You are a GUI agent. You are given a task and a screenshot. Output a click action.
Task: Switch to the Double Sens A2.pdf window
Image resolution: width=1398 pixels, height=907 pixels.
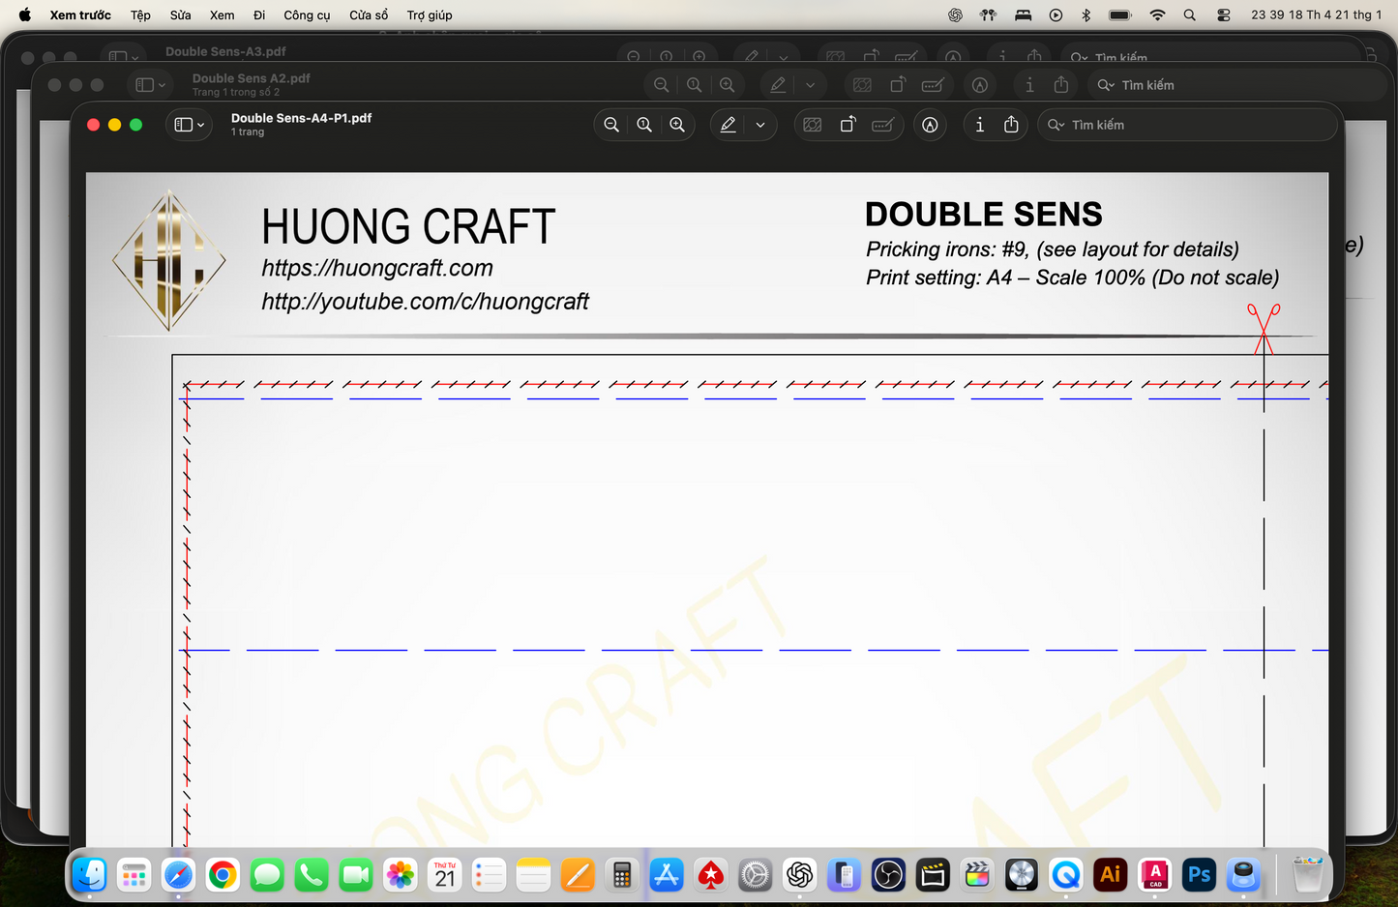[251, 78]
